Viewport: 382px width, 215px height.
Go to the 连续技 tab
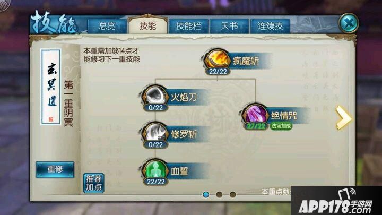pos(270,26)
